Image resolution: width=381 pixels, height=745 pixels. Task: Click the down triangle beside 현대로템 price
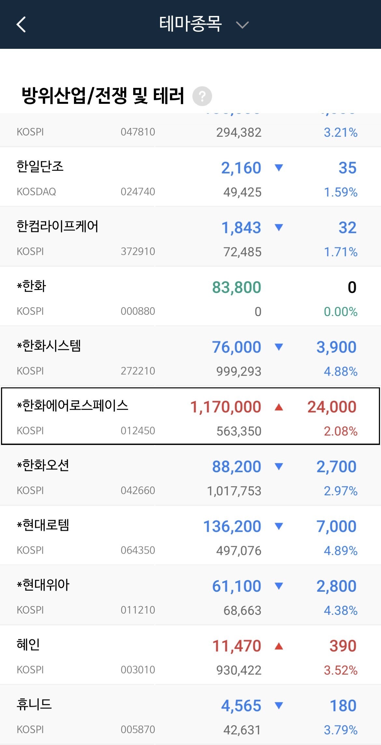point(279,526)
